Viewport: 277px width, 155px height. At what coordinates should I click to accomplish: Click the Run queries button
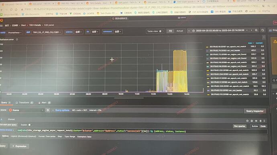pyautogui.click(x=240, y=126)
